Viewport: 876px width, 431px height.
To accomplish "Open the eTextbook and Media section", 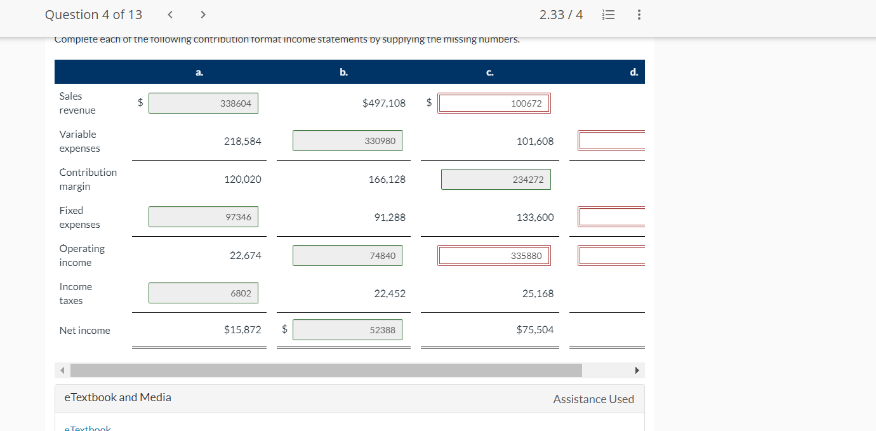I will pos(118,397).
